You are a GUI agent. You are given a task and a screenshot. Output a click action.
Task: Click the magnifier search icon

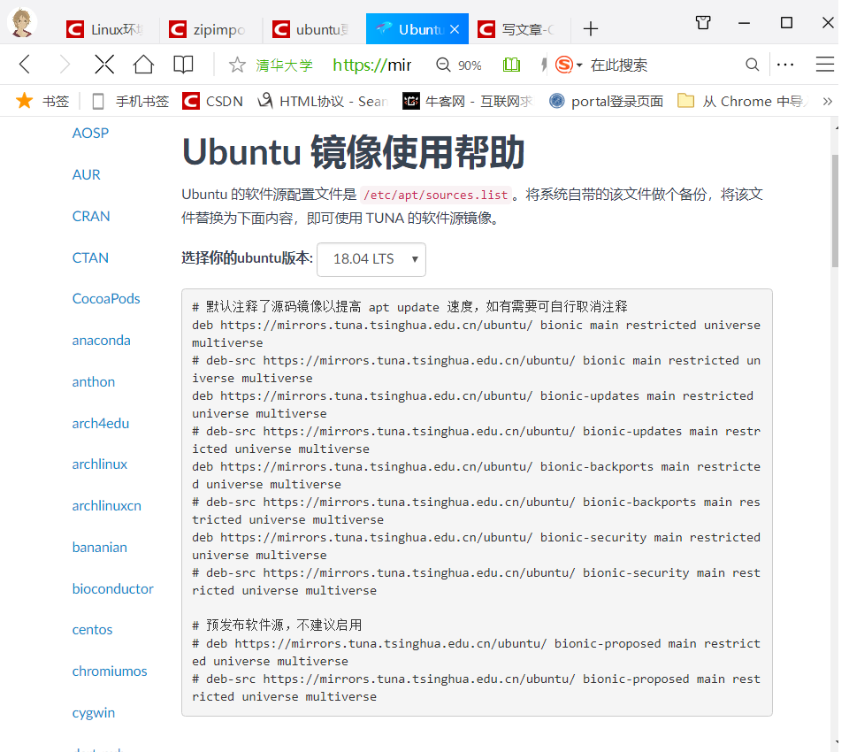click(x=752, y=64)
